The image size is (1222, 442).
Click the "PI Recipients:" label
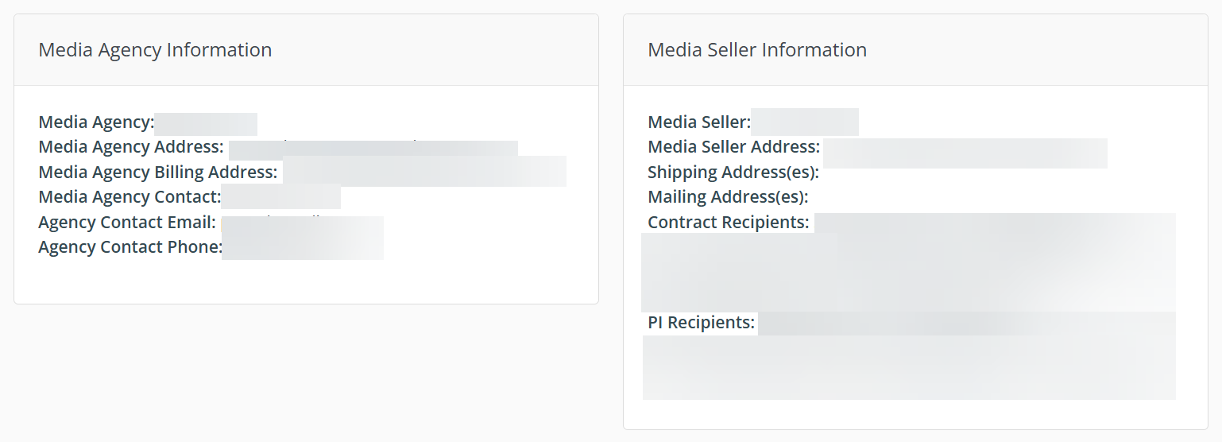[x=702, y=323]
